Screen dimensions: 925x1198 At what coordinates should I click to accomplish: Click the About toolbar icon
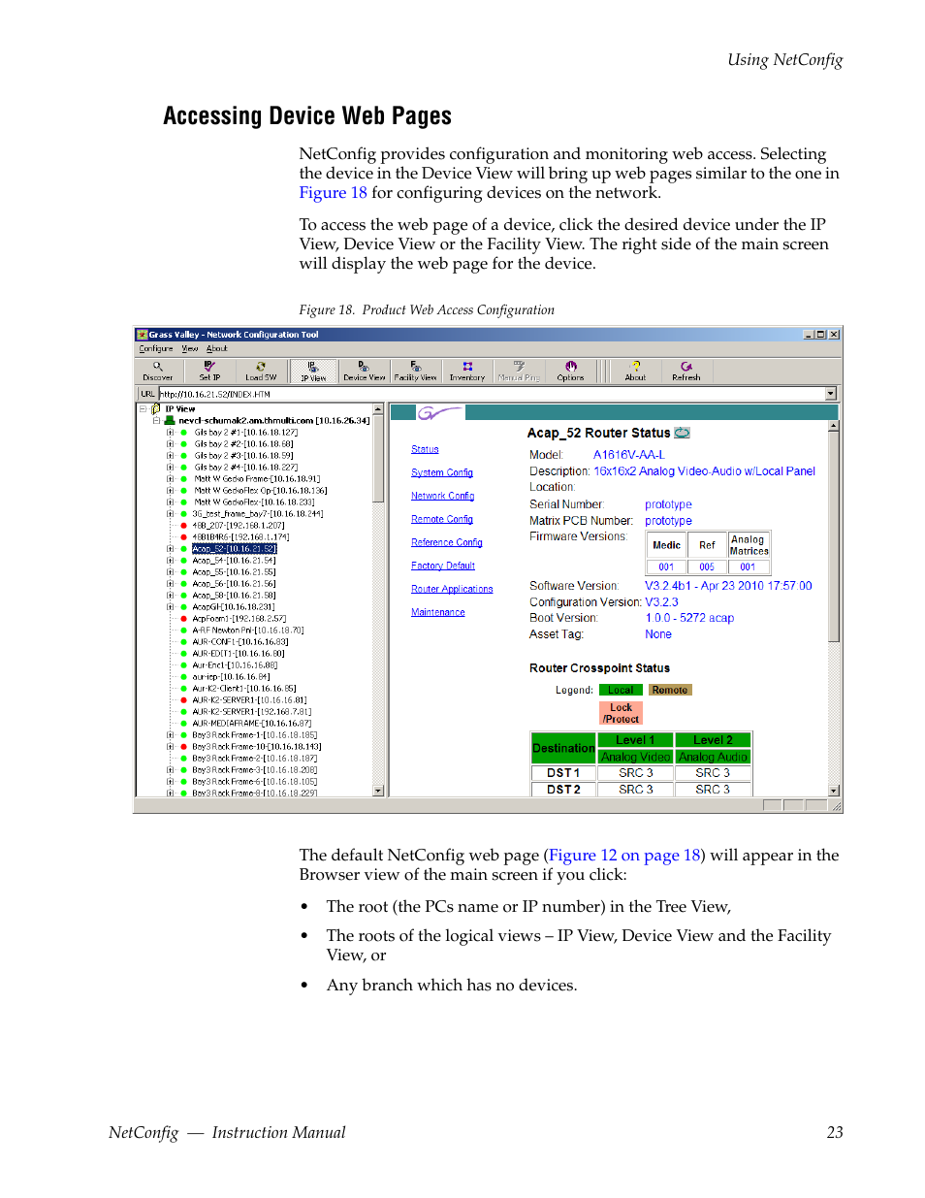pos(635,372)
